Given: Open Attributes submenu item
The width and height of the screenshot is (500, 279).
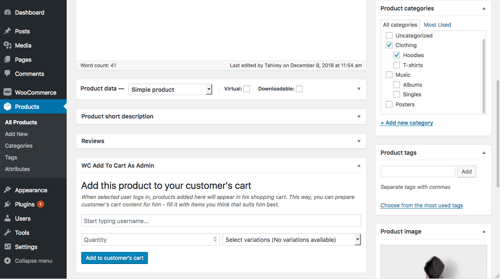Looking at the screenshot, I should 17,169.
